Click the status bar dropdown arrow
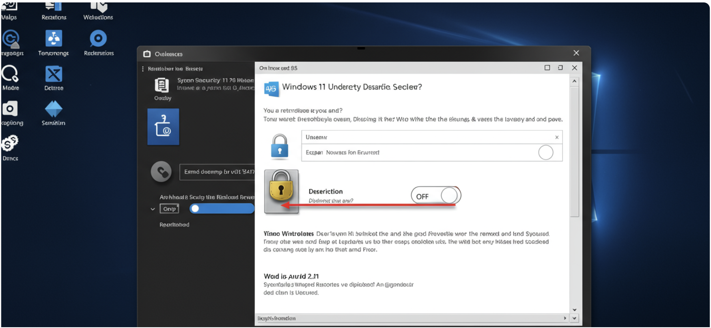Screen dimensions: 711x328 [574, 318]
